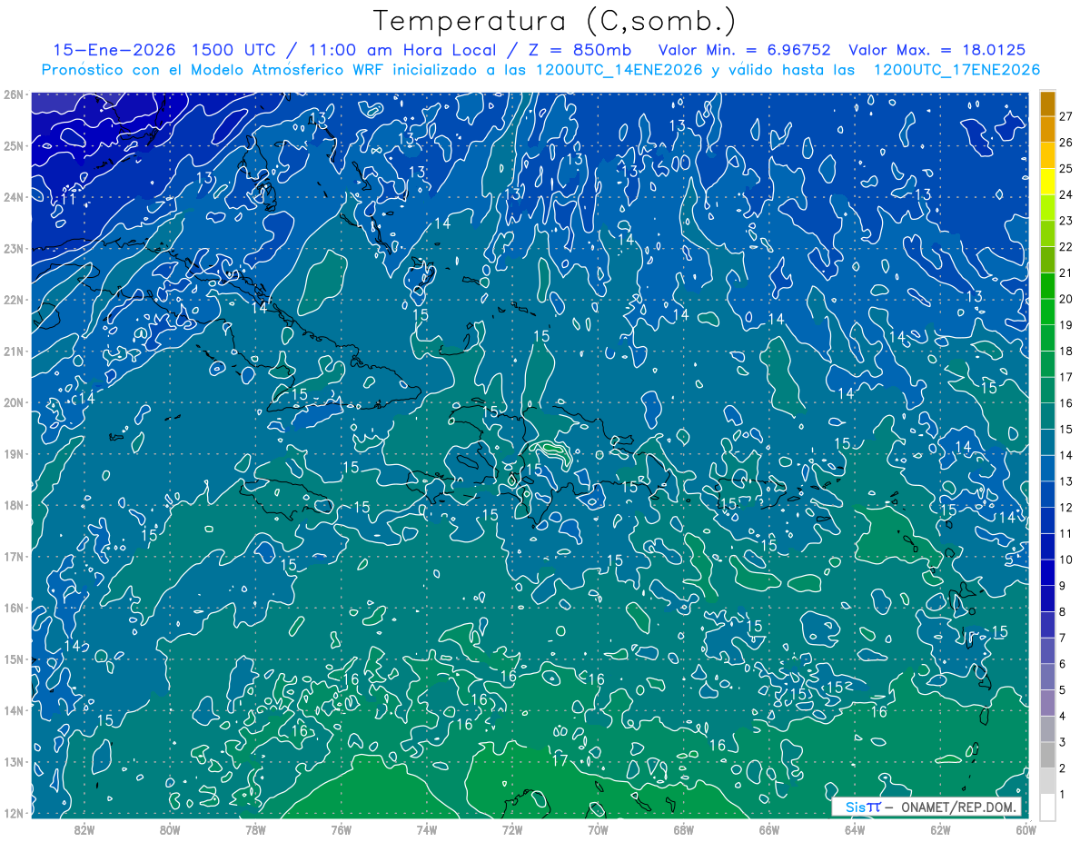1090x842 pixels.
Task: Click the "Temperatura (C,somb.)" chart title
Action: [x=555, y=22]
